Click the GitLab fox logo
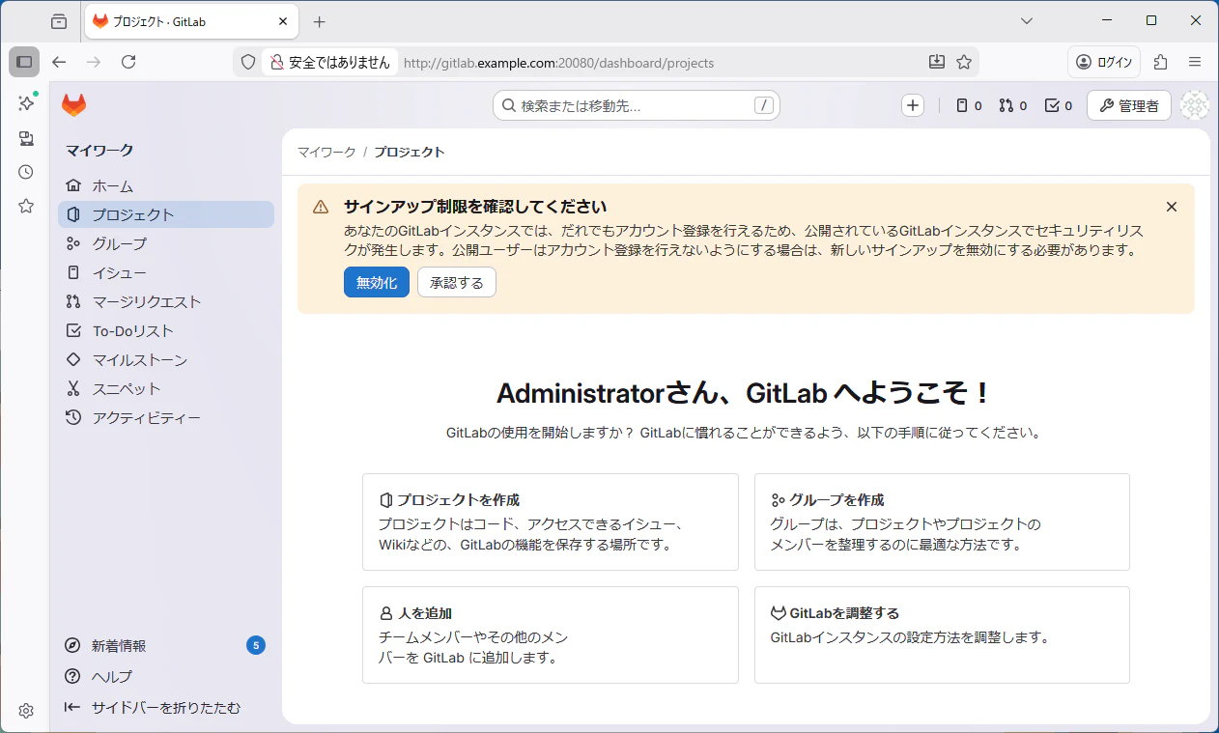The height and width of the screenshot is (733, 1219). pos(74,105)
